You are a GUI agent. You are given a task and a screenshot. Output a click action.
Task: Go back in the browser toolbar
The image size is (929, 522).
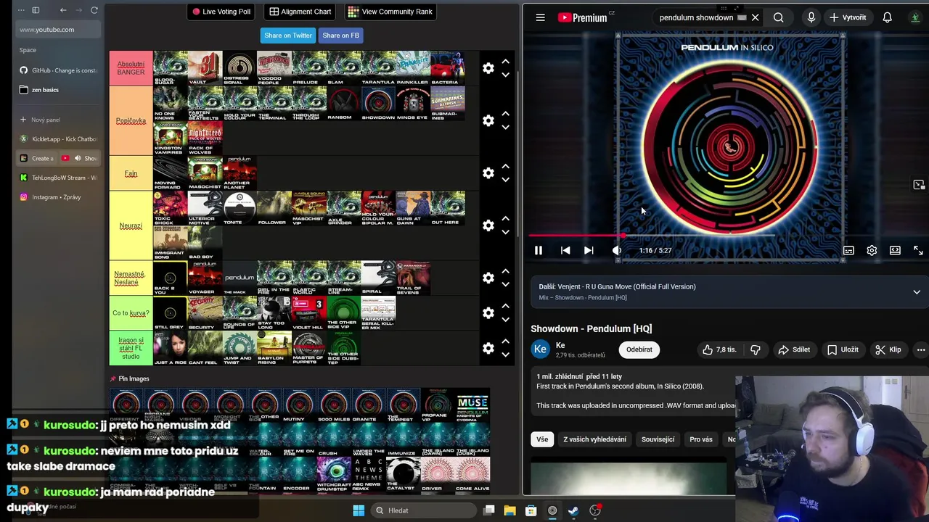pyautogui.click(x=63, y=10)
